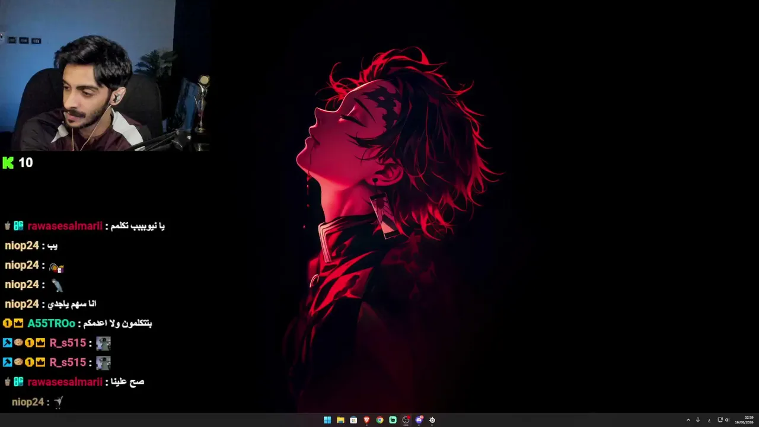Click the chat message "صح علينا"
The width and height of the screenshot is (759, 427).
click(128, 382)
